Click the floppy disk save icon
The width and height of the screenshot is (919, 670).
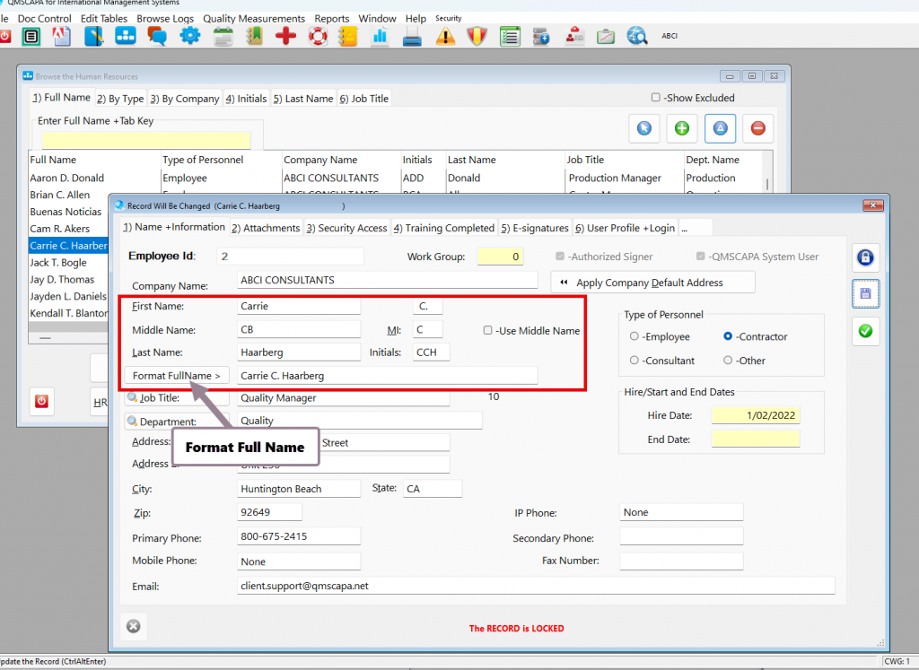[865, 294]
